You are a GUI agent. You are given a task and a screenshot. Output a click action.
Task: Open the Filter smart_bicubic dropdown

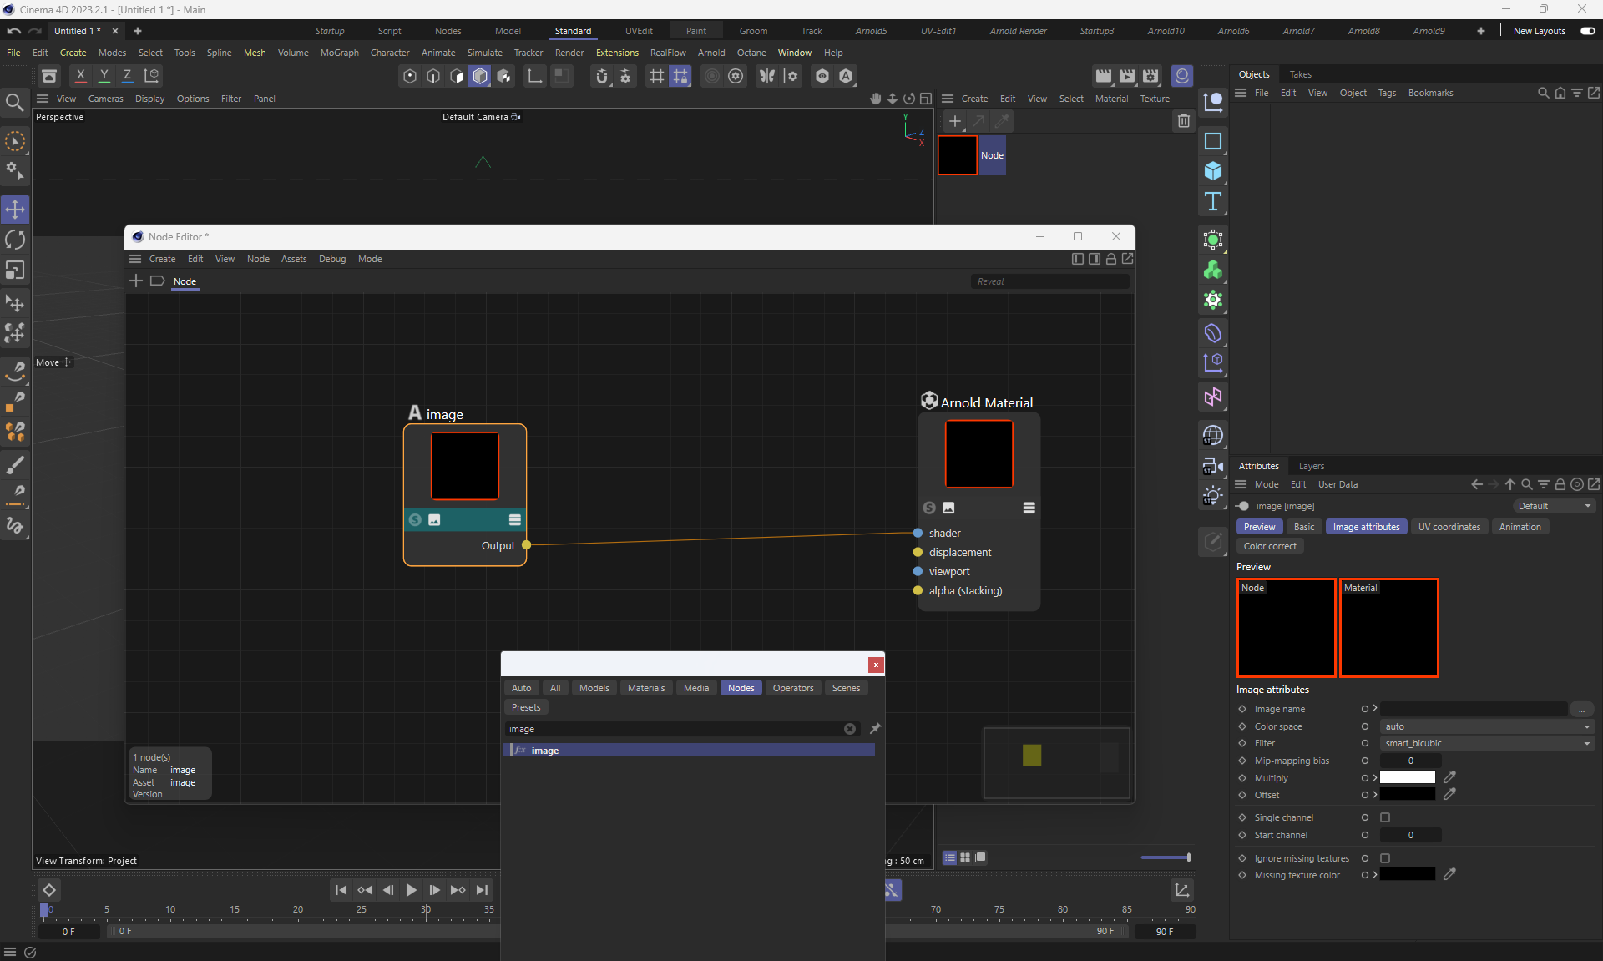point(1486,743)
